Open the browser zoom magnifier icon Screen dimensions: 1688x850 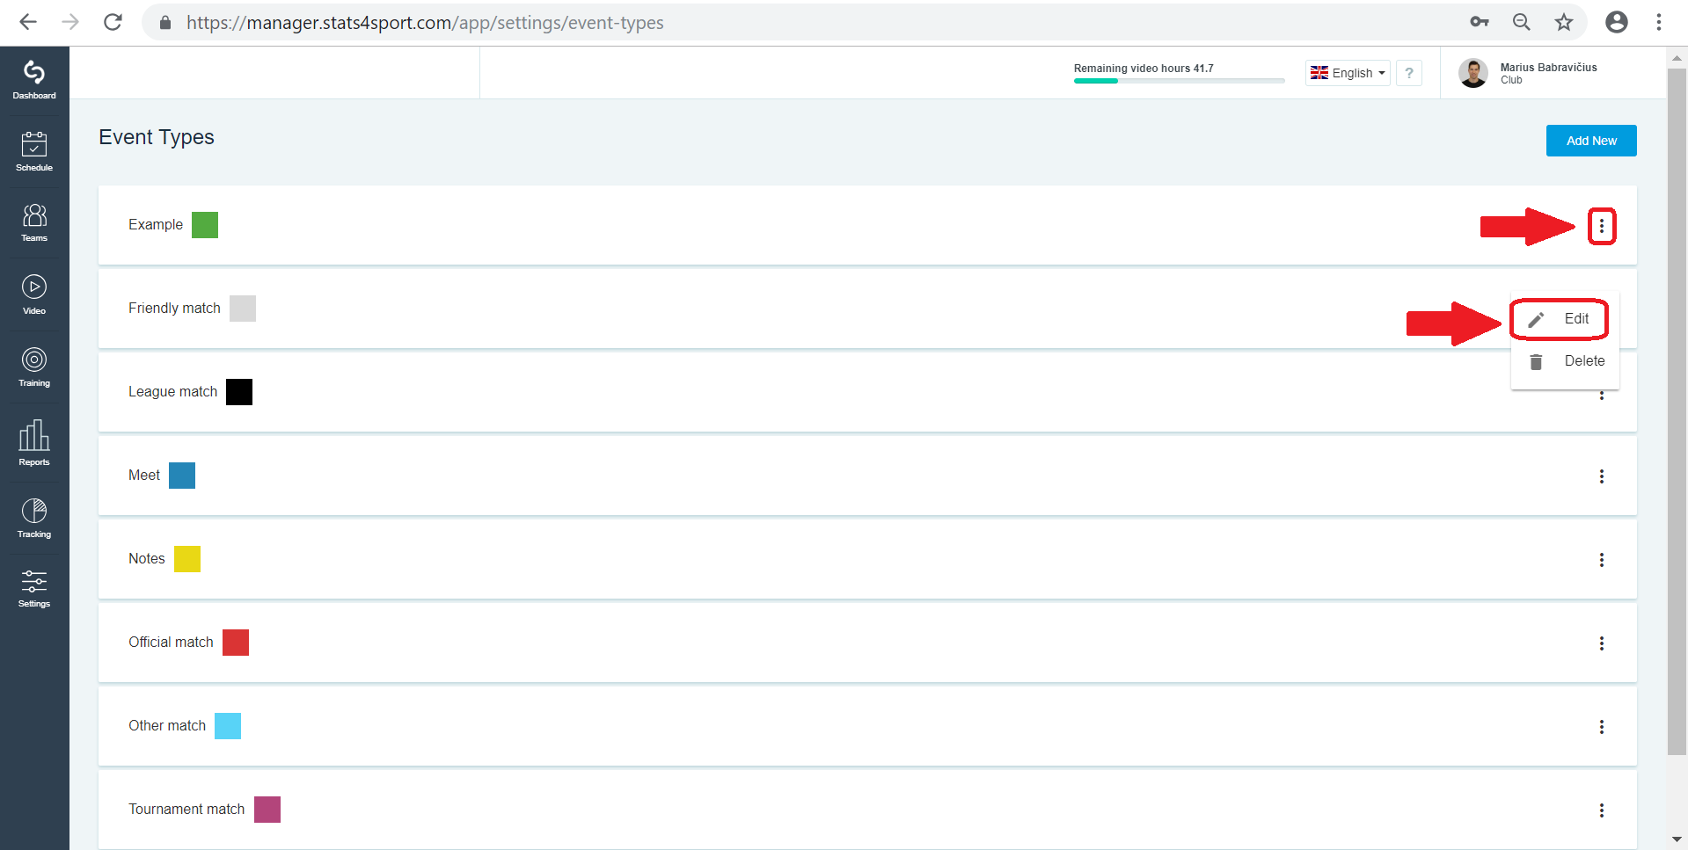point(1522,22)
